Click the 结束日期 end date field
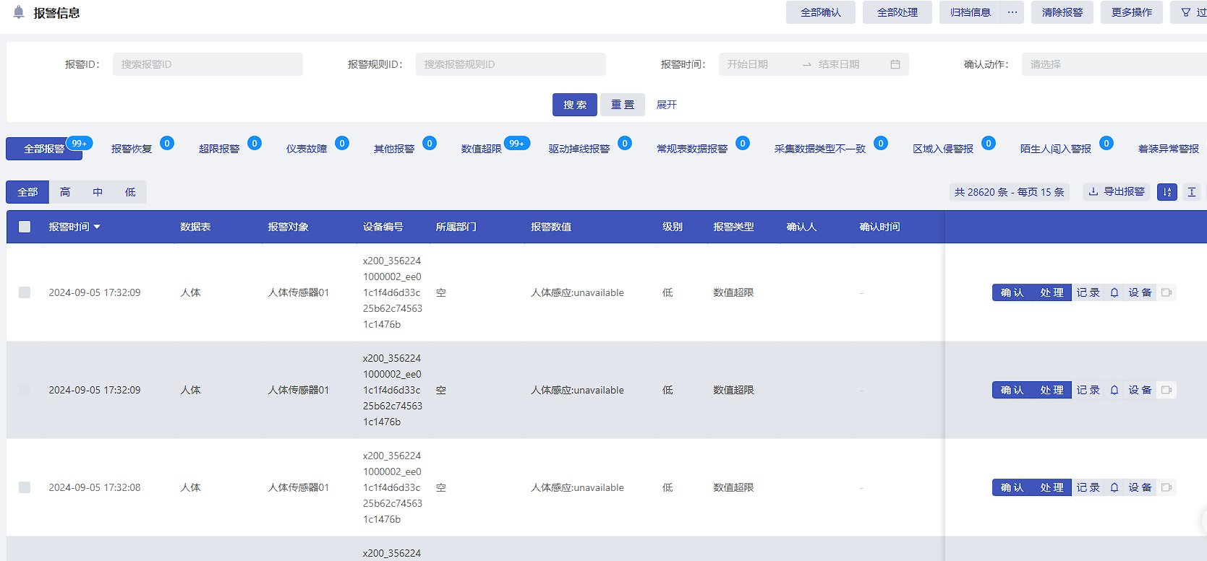Image resolution: width=1207 pixels, height=561 pixels. point(850,64)
